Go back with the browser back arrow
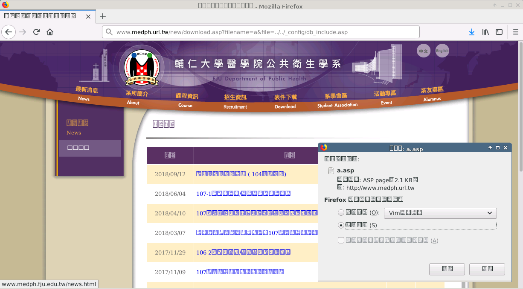The width and height of the screenshot is (523, 289). (x=9, y=32)
